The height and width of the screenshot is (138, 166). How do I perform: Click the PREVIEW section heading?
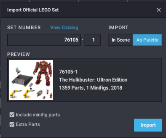[x=19, y=54]
